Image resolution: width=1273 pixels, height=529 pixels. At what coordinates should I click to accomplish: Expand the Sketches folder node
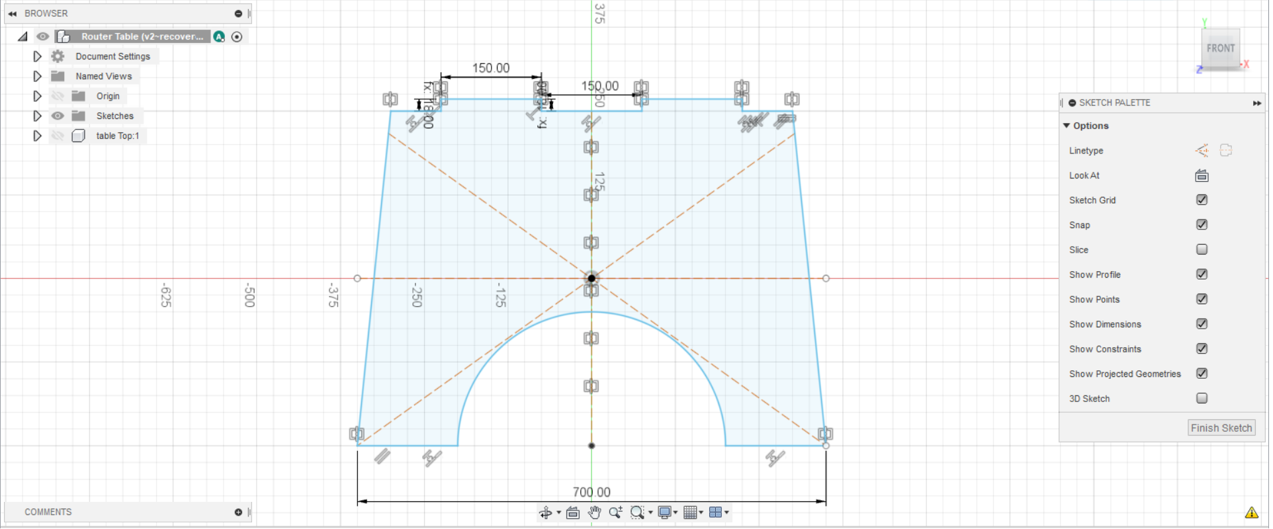point(38,116)
